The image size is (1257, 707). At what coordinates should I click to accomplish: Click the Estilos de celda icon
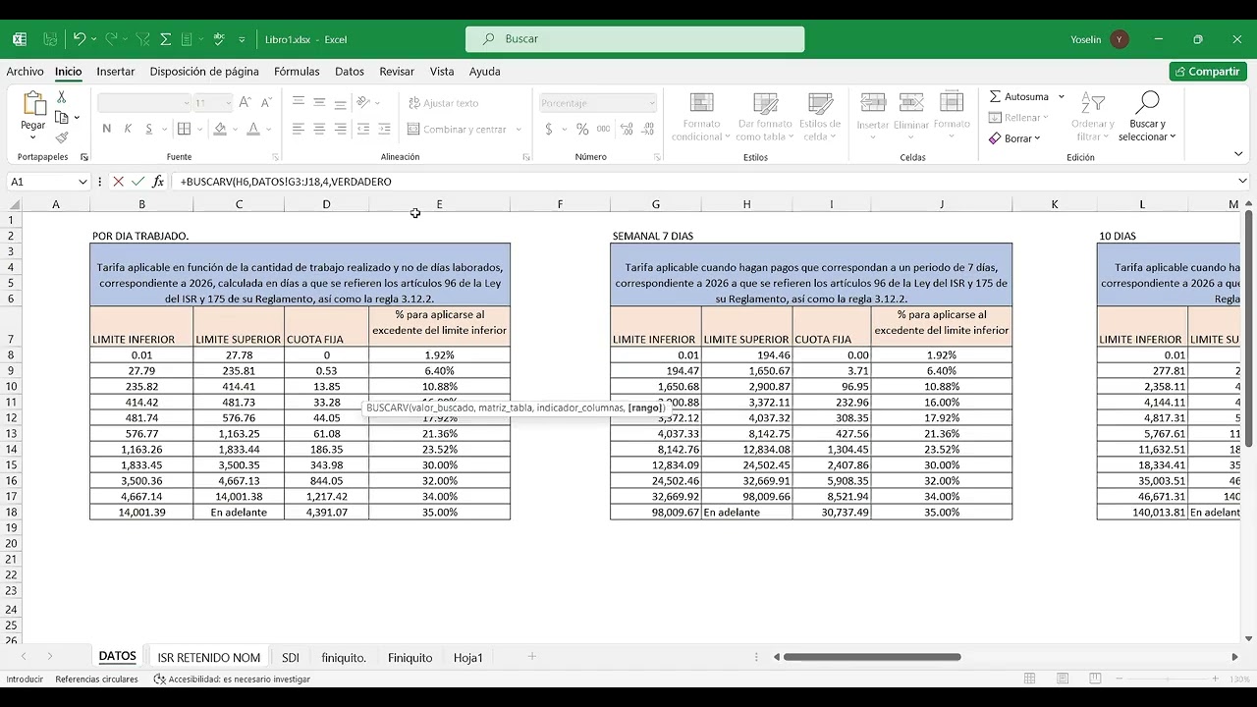coord(820,103)
